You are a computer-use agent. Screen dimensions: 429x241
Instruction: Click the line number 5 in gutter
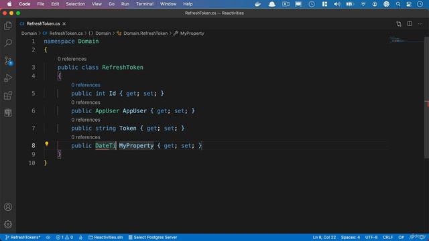[x=33, y=94]
